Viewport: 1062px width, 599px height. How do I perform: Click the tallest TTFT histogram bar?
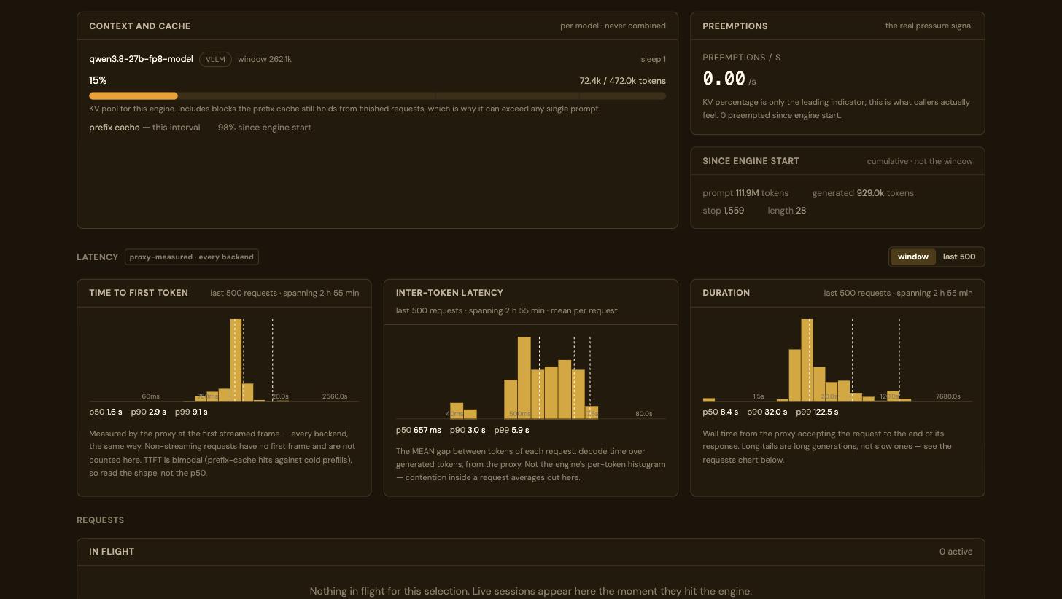coord(236,360)
